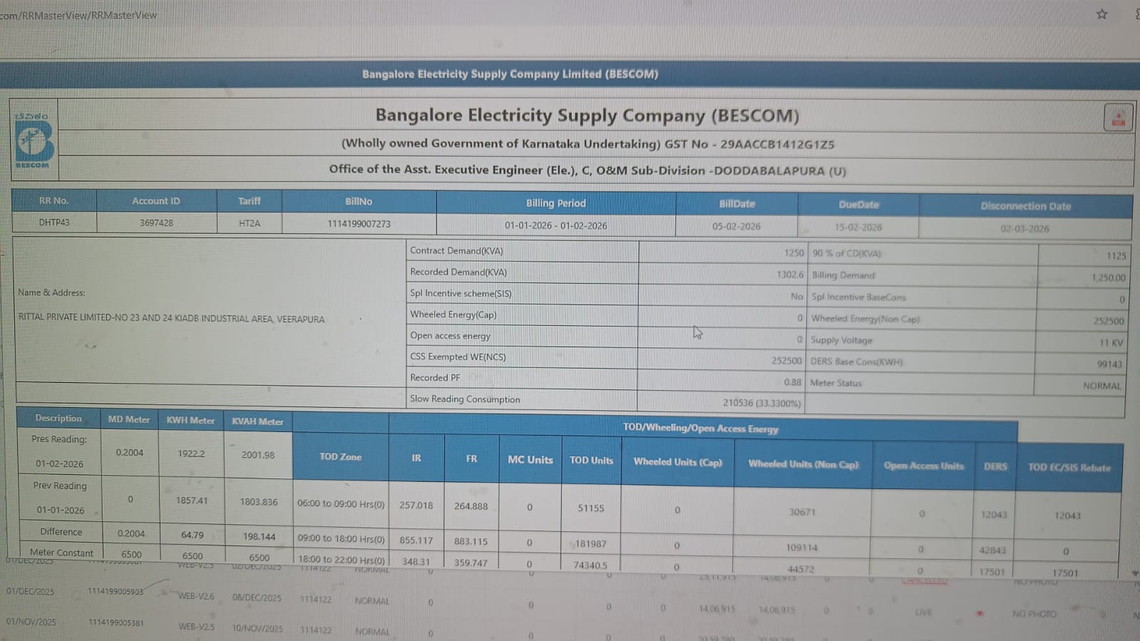Click the Open access energy label
This screenshot has height=641, width=1140.
click(x=450, y=336)
